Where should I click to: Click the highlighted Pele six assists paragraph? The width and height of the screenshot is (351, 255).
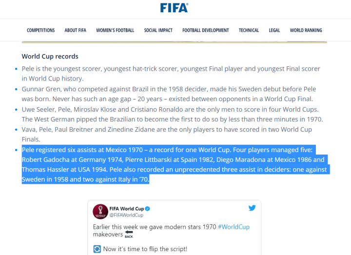click(x=174, y=164)
